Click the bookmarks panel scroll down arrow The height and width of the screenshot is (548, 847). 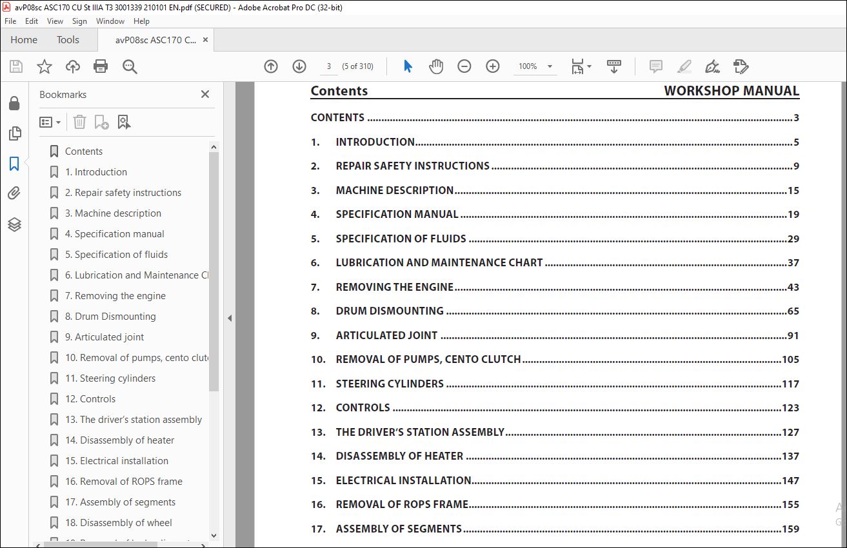[x=214, y=535]
